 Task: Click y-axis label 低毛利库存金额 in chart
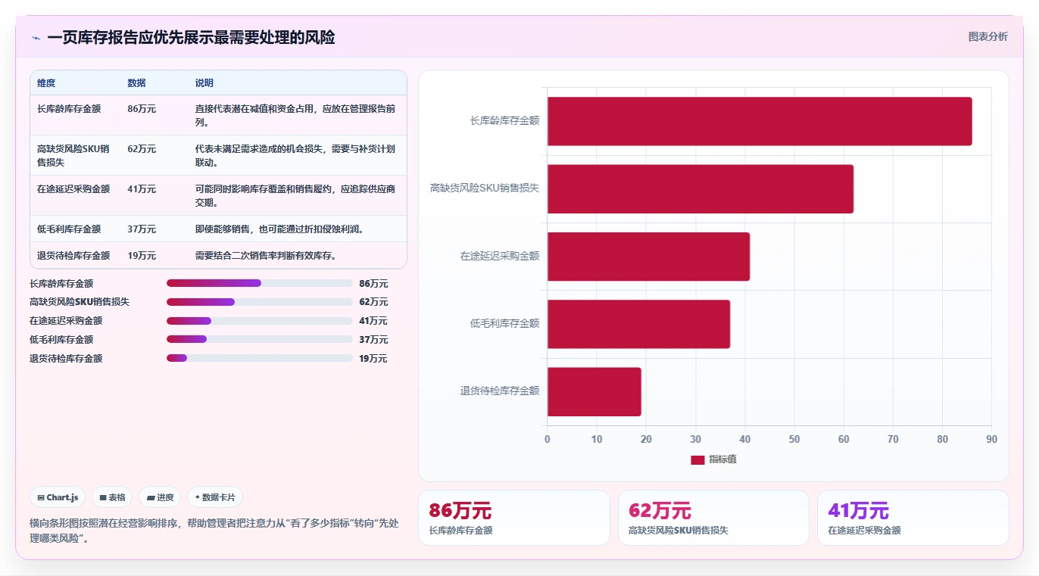click(x=504, y=324)
